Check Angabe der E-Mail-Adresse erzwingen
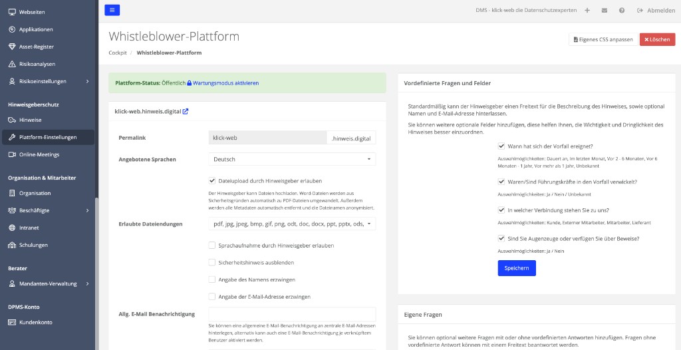 click(212, 297)
